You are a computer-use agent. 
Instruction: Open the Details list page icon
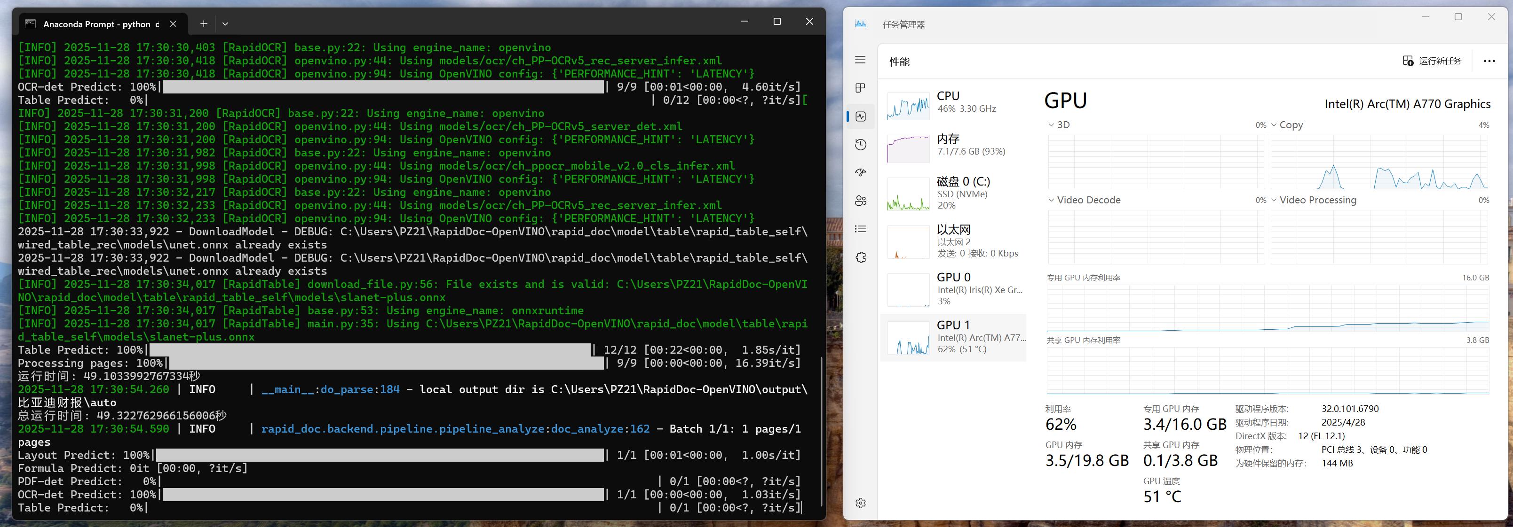click(861, 229)
